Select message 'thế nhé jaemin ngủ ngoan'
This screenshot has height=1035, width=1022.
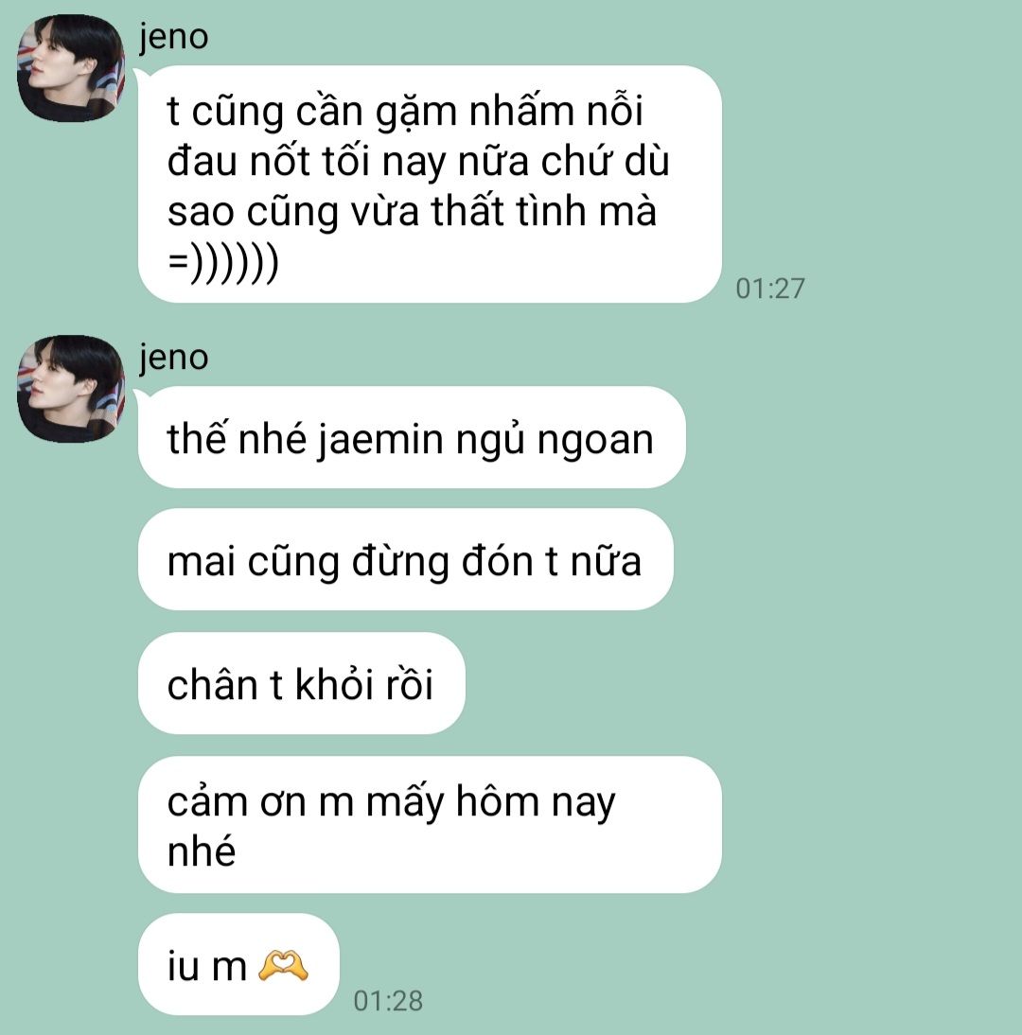point(412,438)
